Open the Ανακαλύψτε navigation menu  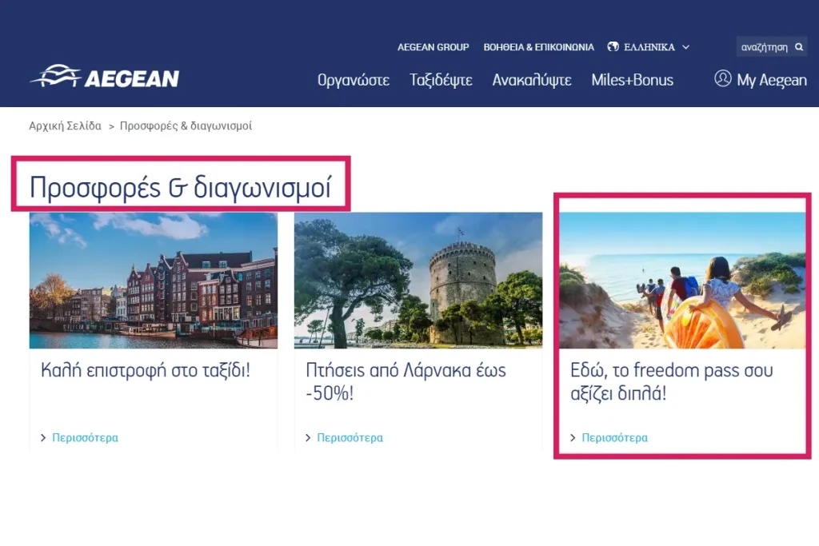click(532, 80)
